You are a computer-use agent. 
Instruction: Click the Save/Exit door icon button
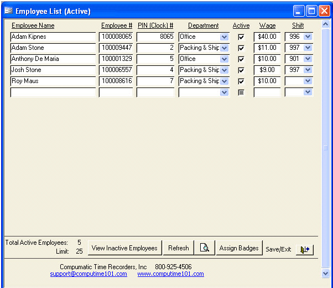pyautogui.click(x=305, y=249)
